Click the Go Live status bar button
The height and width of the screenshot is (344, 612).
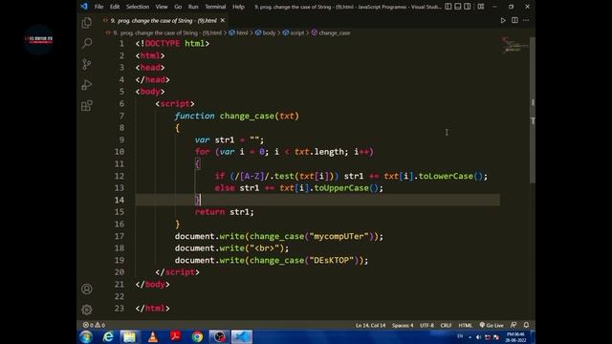[492, 325]
